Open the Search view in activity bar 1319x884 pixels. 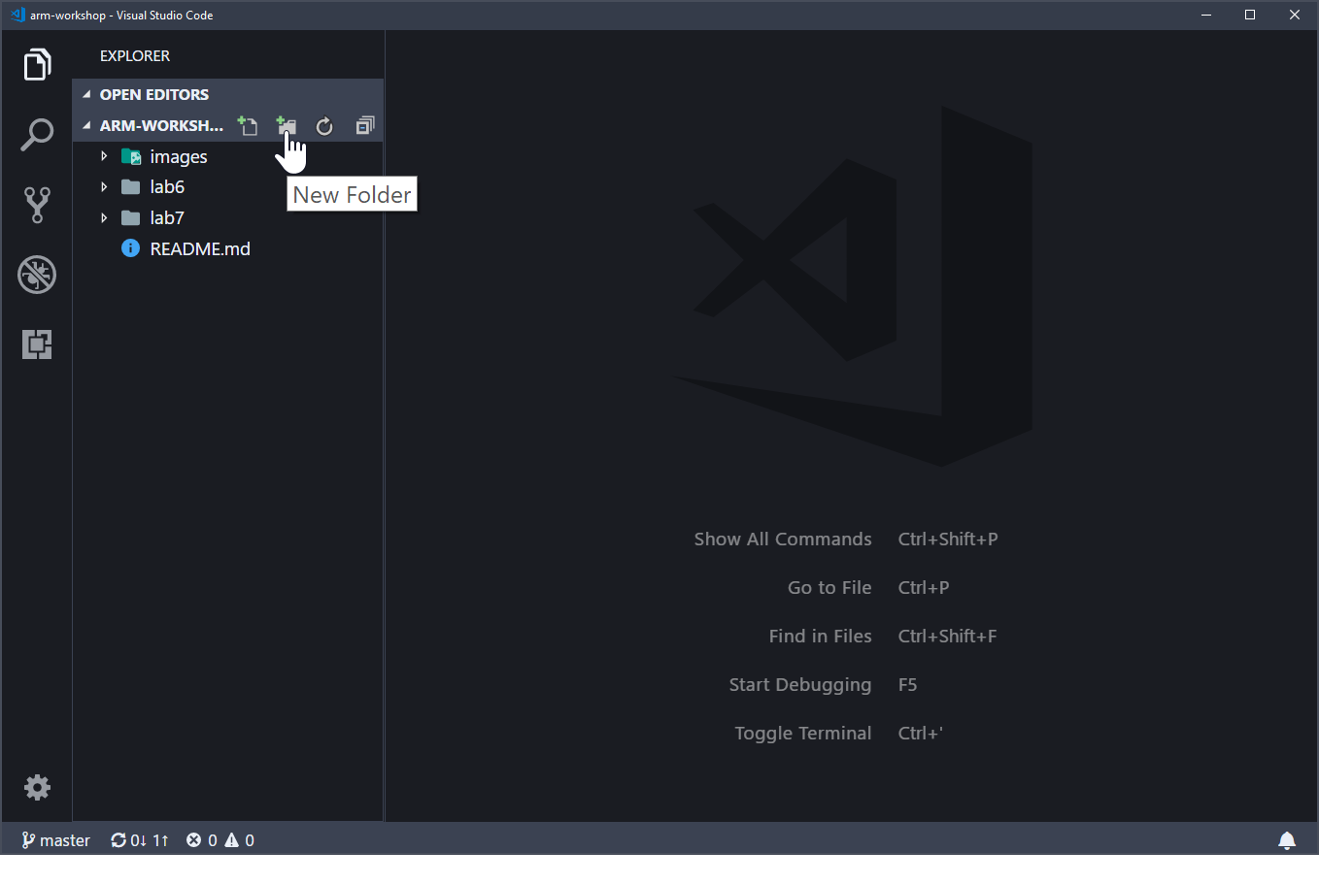pos(37,135)
